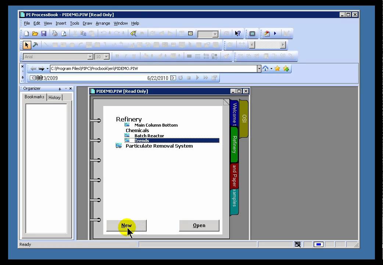Open the Tools menu
Viewport: 383px width, 265px height.
75,23
